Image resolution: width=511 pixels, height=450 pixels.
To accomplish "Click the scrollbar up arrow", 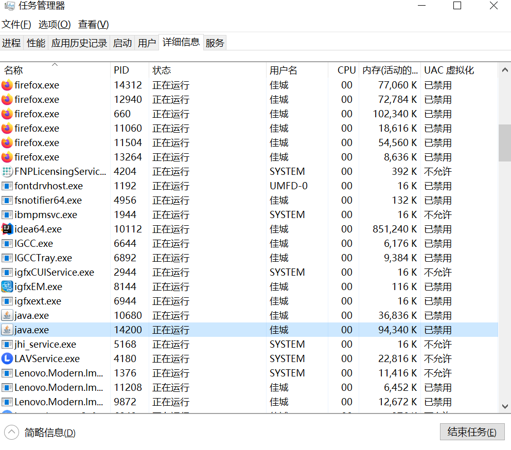I will pos(505,69).
